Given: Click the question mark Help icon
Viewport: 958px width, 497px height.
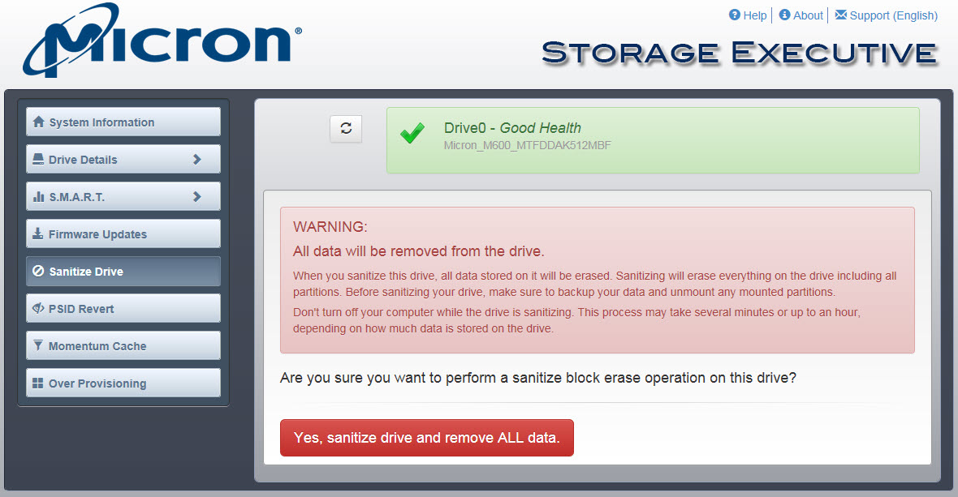Looking at the screenshot, I should point(735,15).
